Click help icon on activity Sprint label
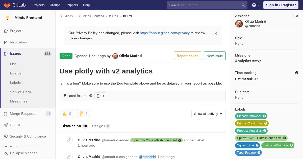The image size is (303, 159). (x=180, y=140)
